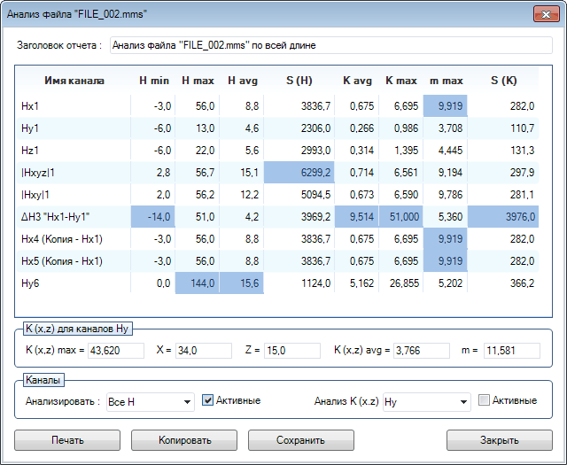Click the highlighted 6299,2 cell
The width and height of the screenshot is (567, 465).
tap(298, 173)
